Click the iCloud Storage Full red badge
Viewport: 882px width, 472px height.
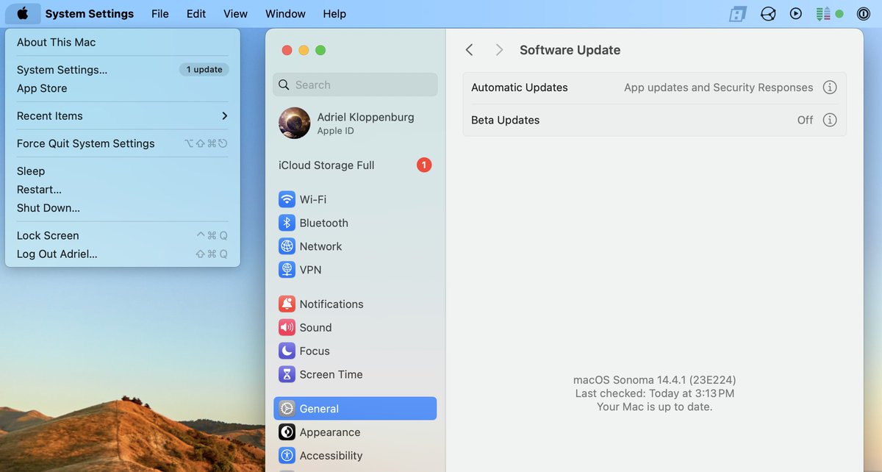coord(424,165)
